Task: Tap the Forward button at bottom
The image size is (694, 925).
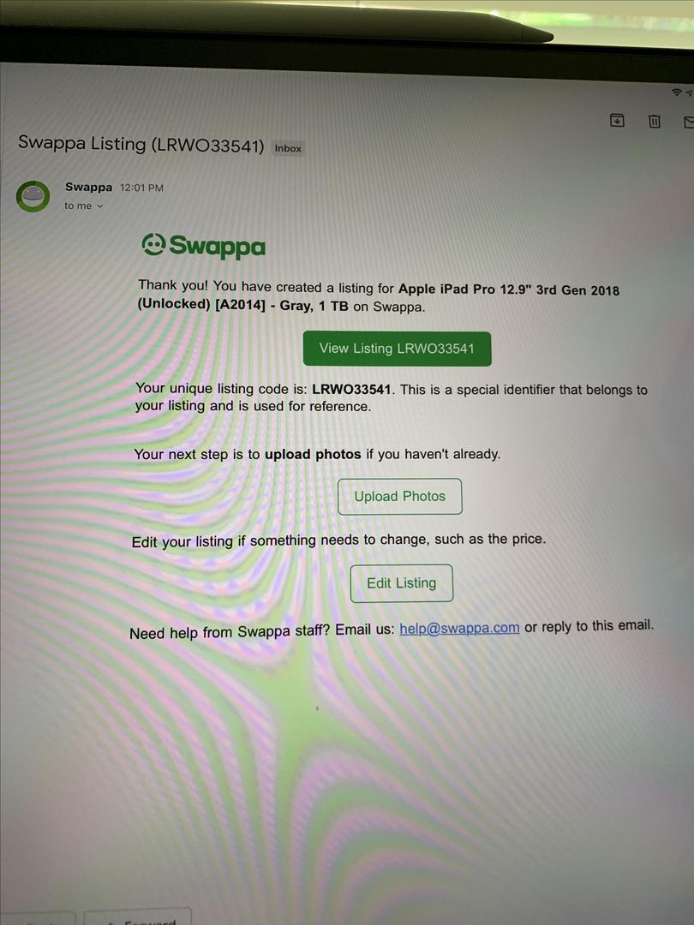Action: [137, 916]
